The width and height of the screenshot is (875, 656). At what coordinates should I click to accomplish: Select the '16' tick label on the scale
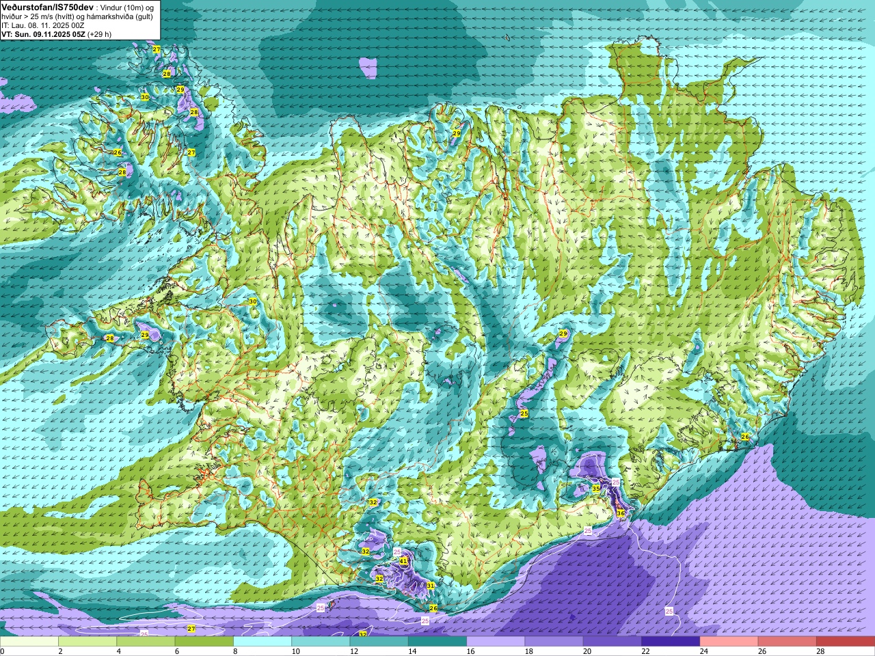470,651
